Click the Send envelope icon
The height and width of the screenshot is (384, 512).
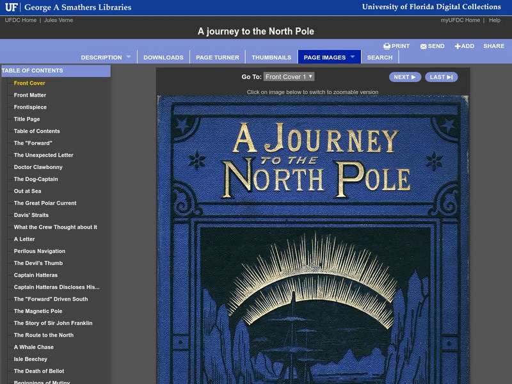click(423, 46)
